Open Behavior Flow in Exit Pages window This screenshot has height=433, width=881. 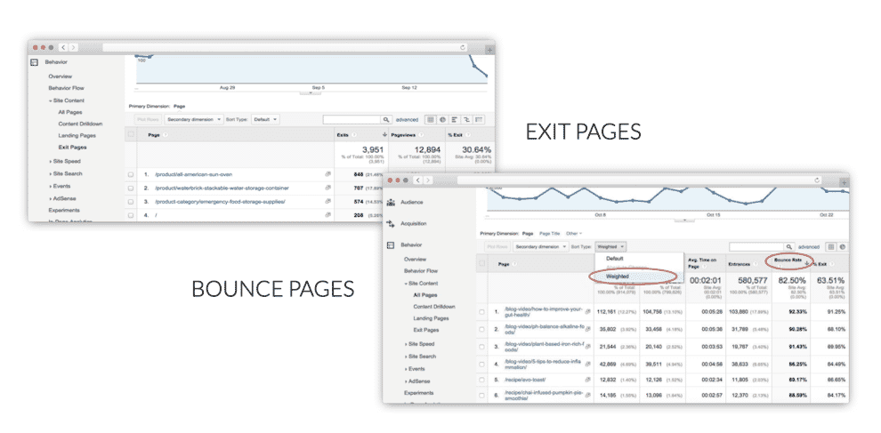pos(67,88)
